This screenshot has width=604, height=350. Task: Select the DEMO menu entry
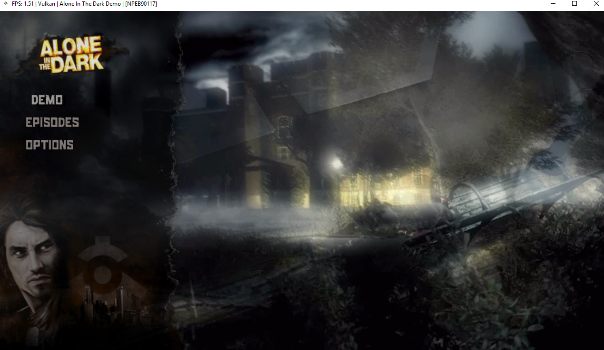[x=47, y=100]
